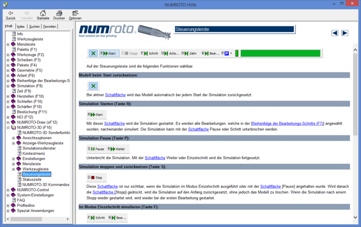This screenshot has height=227, width=361.
Task: Click the Zurück back arrow icon
Action: [10, 13]
